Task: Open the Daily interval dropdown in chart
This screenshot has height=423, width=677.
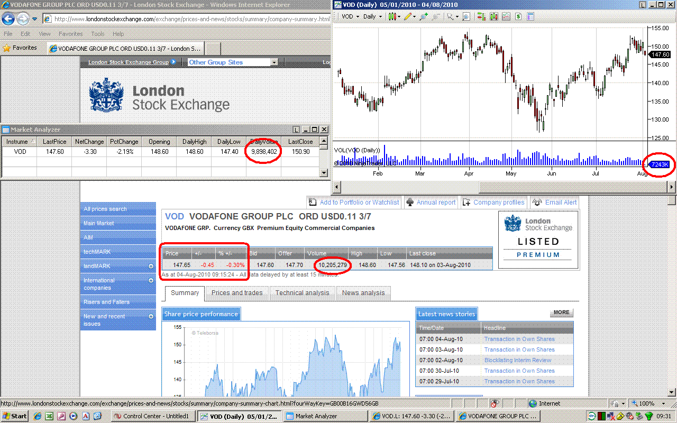Action: coord(372,16)
